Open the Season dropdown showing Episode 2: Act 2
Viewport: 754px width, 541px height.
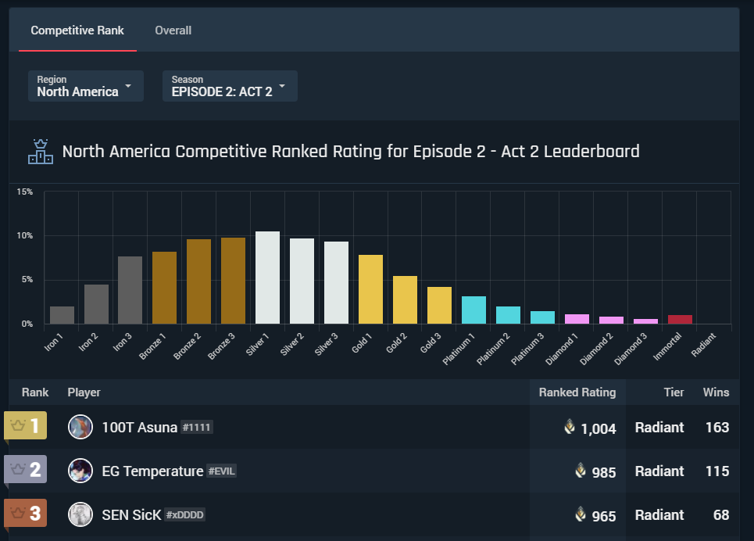pyautogui.click(x=230, y=86)
